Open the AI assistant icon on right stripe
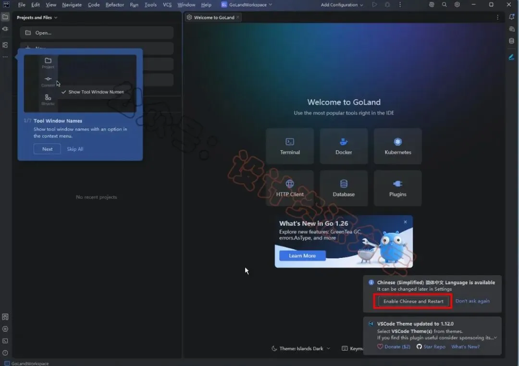Image resolution: width=519 pixels, height=366 pixels. (x=511, y=29)
